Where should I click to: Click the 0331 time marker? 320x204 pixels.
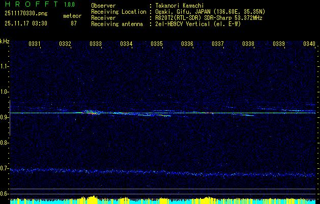(x=35, y=44)
